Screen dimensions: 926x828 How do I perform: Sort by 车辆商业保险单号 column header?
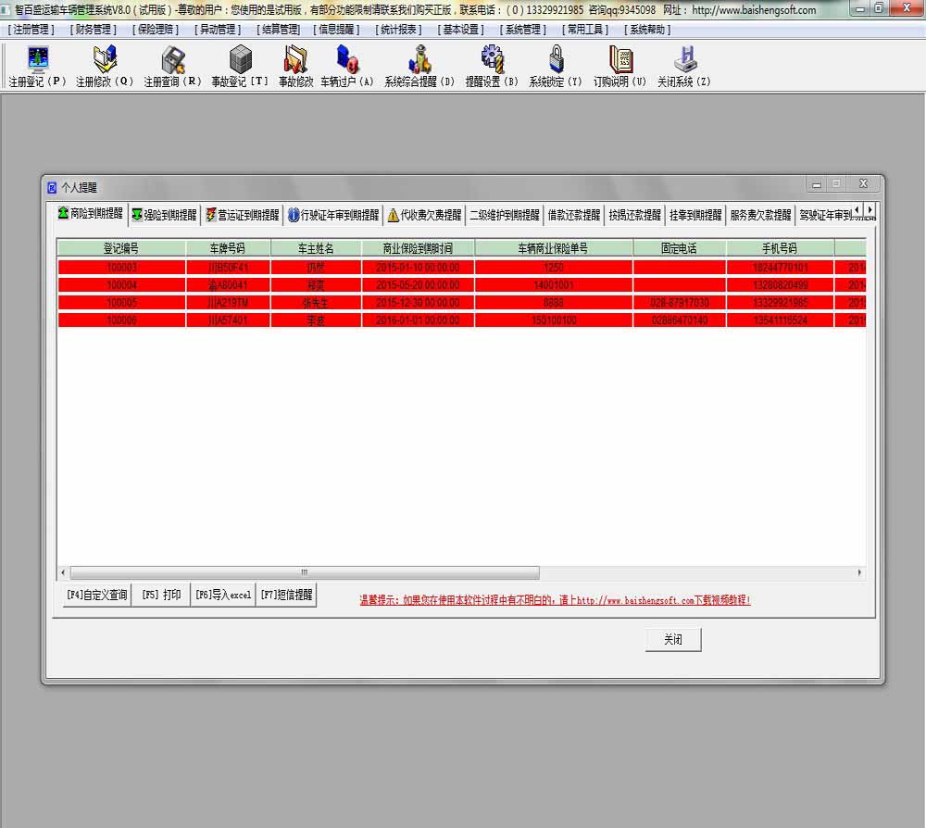pyautogui.click(x=554, y=248)
